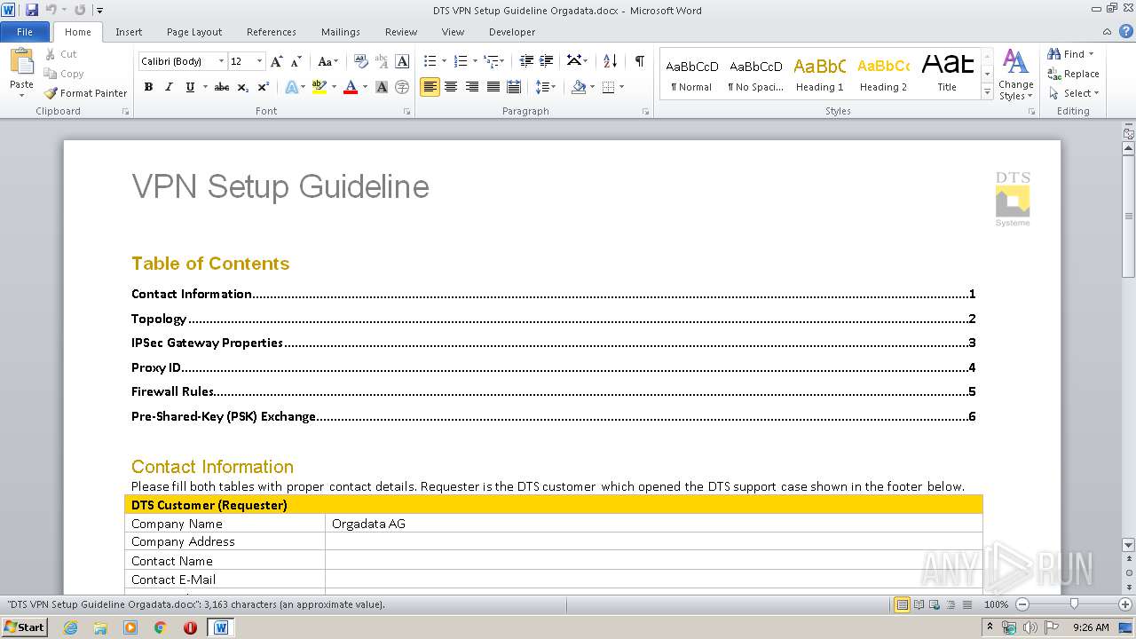Image resolution: width=1136 pixels, height=639 pixels.
Task: Toggle strikethrough text formatting
Action: (222, 87)
